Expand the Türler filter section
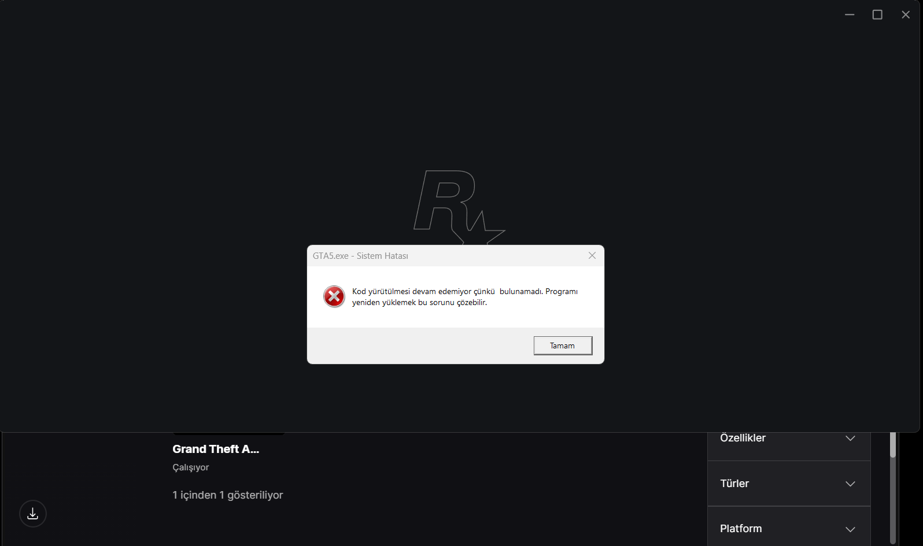The width and height of the screenshot is (923, 546). click(x=789, y=484)
